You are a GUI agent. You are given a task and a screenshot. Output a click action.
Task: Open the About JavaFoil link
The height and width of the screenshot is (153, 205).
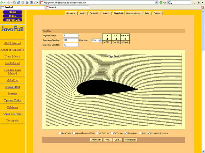pyautogui.click(x=12, y=43)
